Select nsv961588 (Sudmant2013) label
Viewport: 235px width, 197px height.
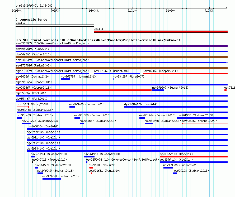pyautogui.click(x=195, y=115)
